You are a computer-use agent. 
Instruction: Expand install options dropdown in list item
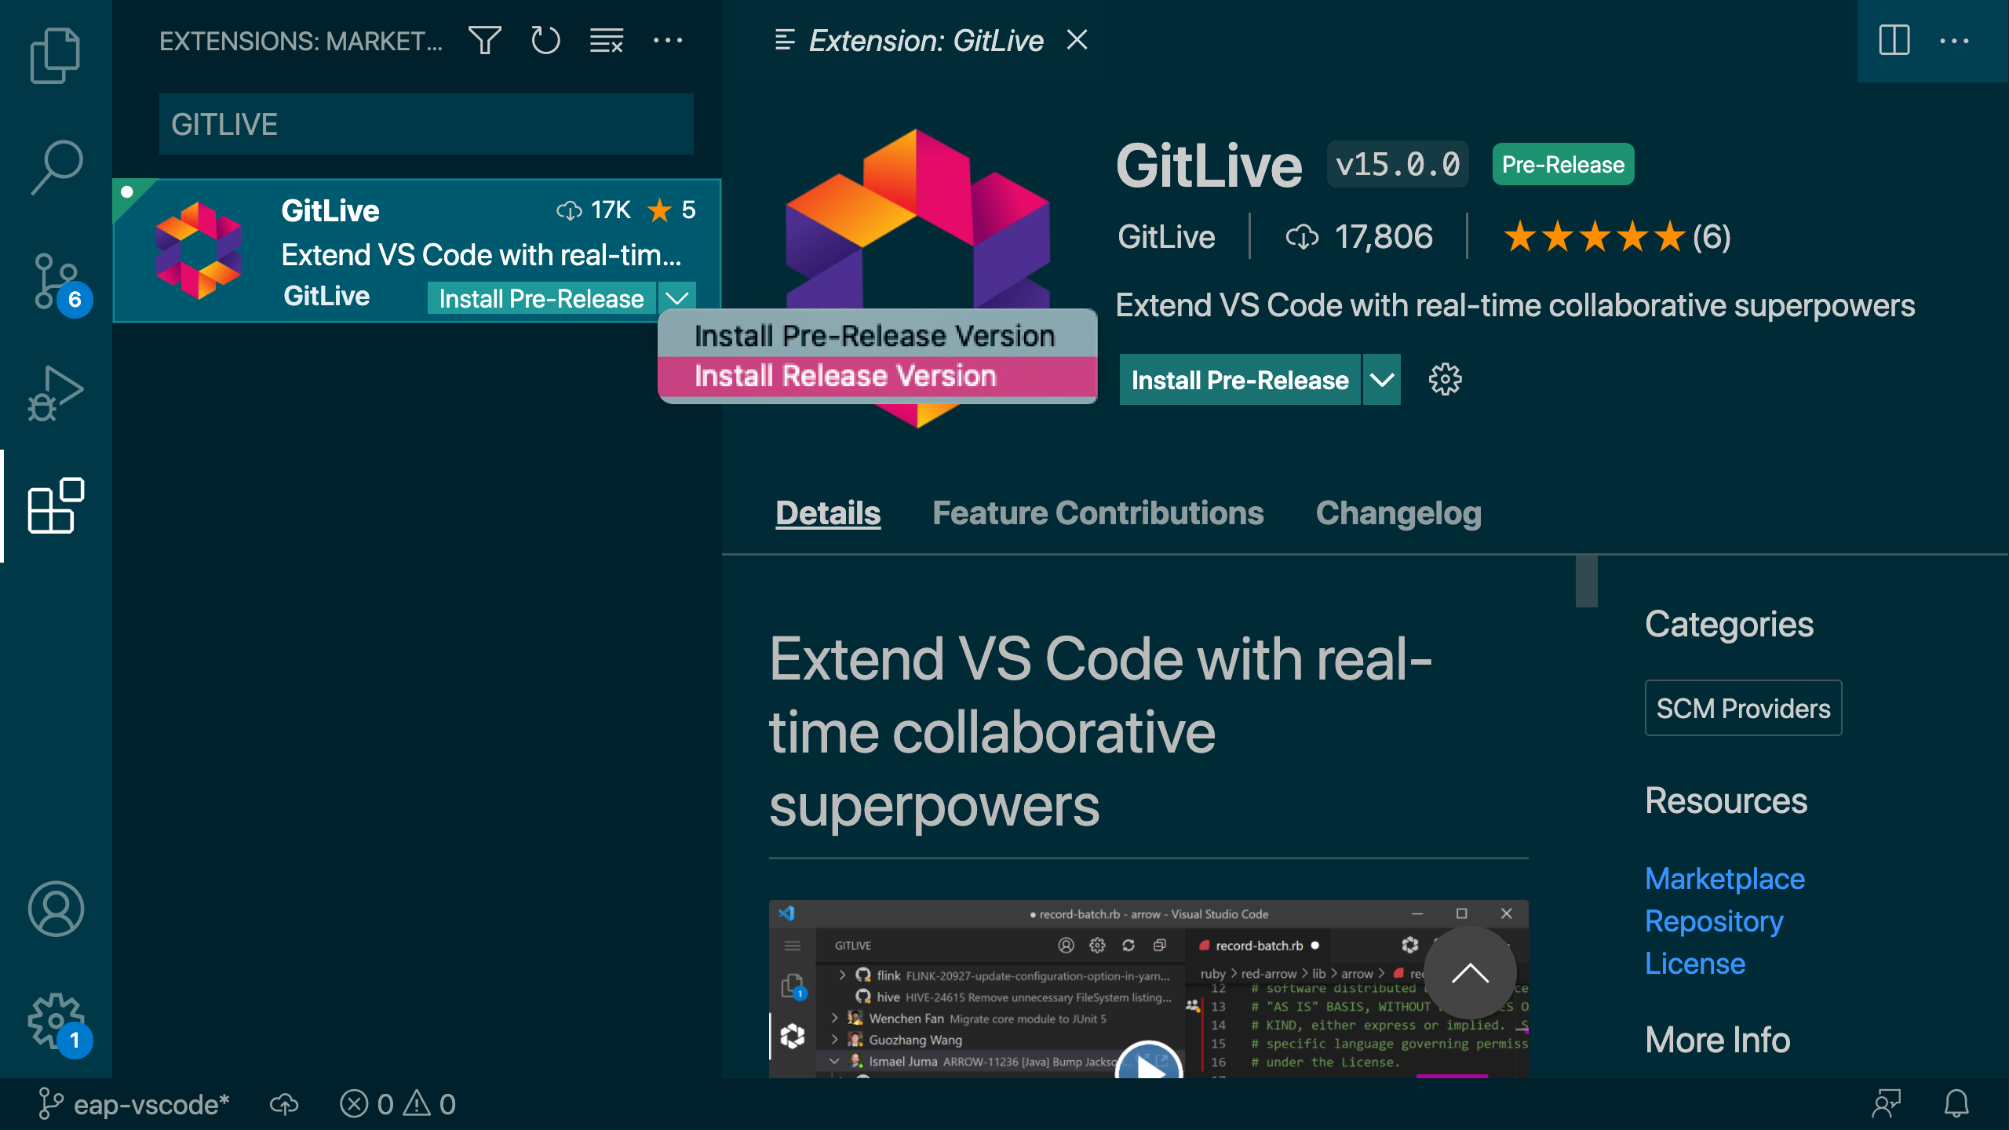coord(677,298)
